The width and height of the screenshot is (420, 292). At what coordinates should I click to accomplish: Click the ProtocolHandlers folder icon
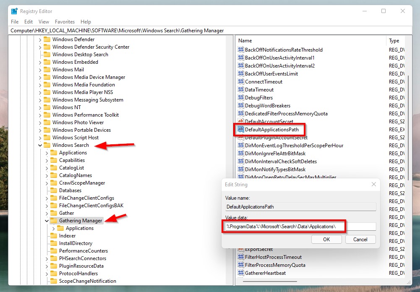[54, 274]
